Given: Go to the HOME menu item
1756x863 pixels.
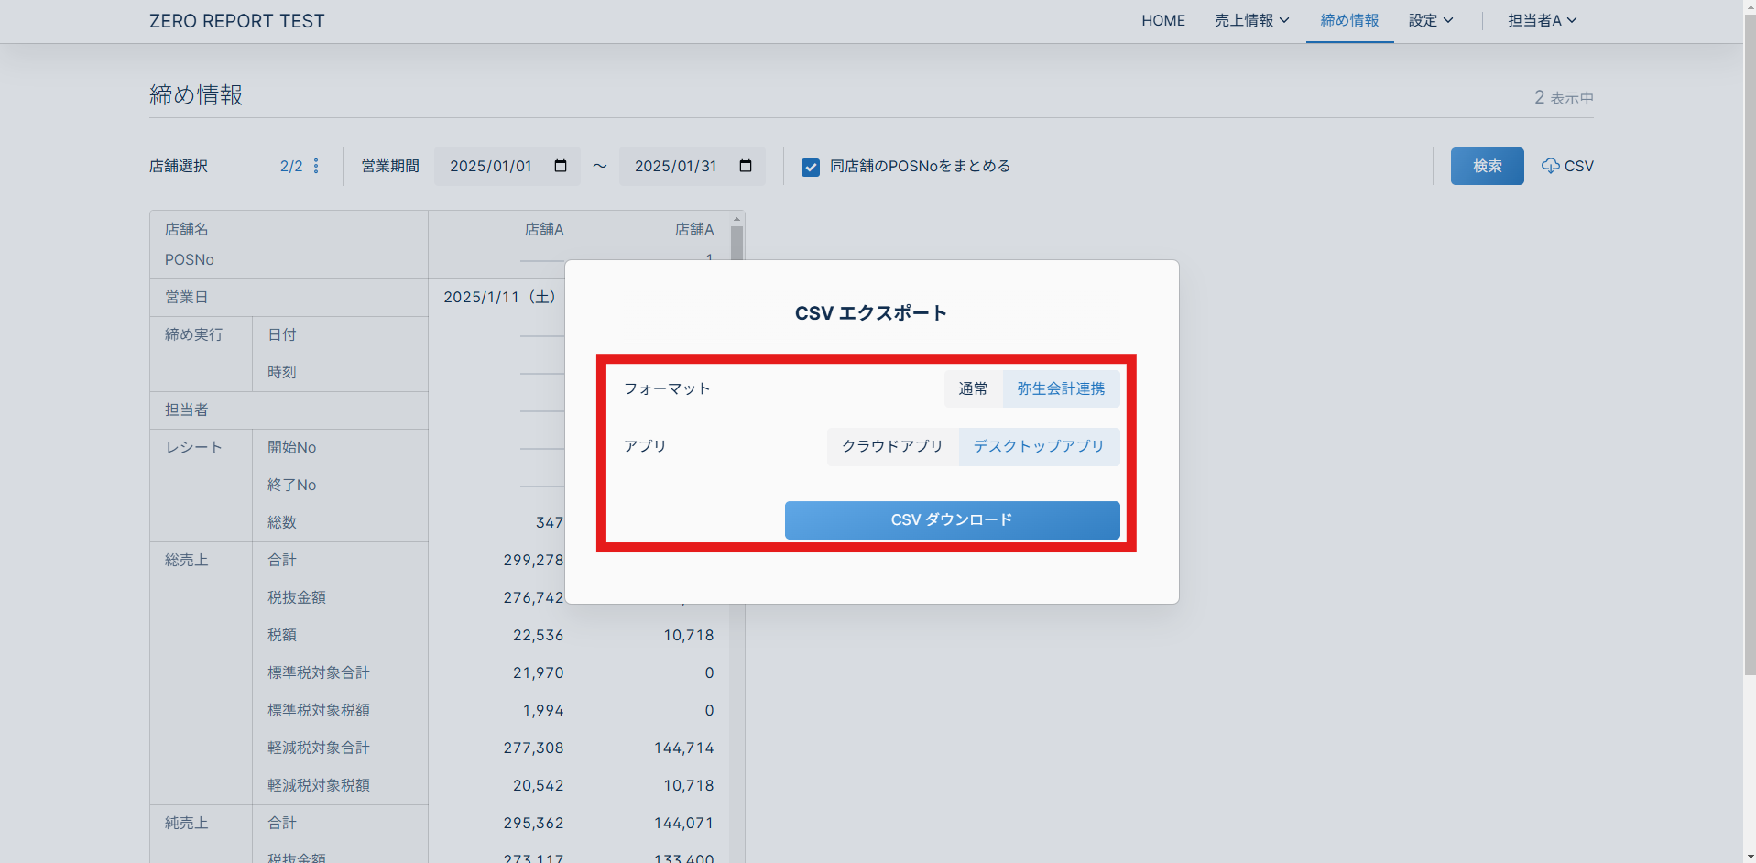Looking at the screenshot, I should coord(1162,20).
